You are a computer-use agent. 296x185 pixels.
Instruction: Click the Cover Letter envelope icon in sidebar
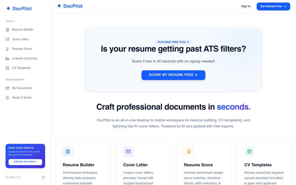(x=7, y=39)
